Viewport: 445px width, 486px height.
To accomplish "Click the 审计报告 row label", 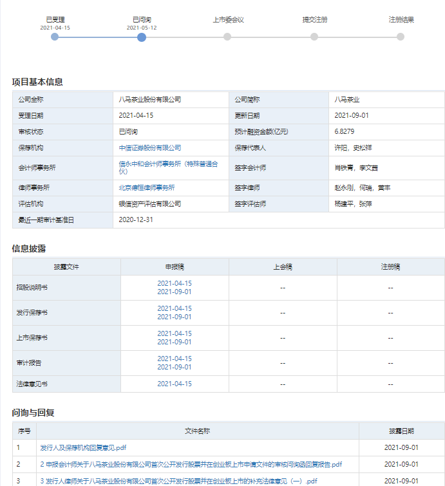I will point(29,362).
